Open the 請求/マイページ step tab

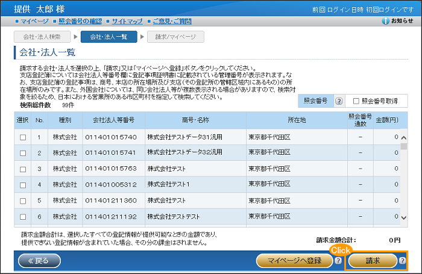coord(175,37)
